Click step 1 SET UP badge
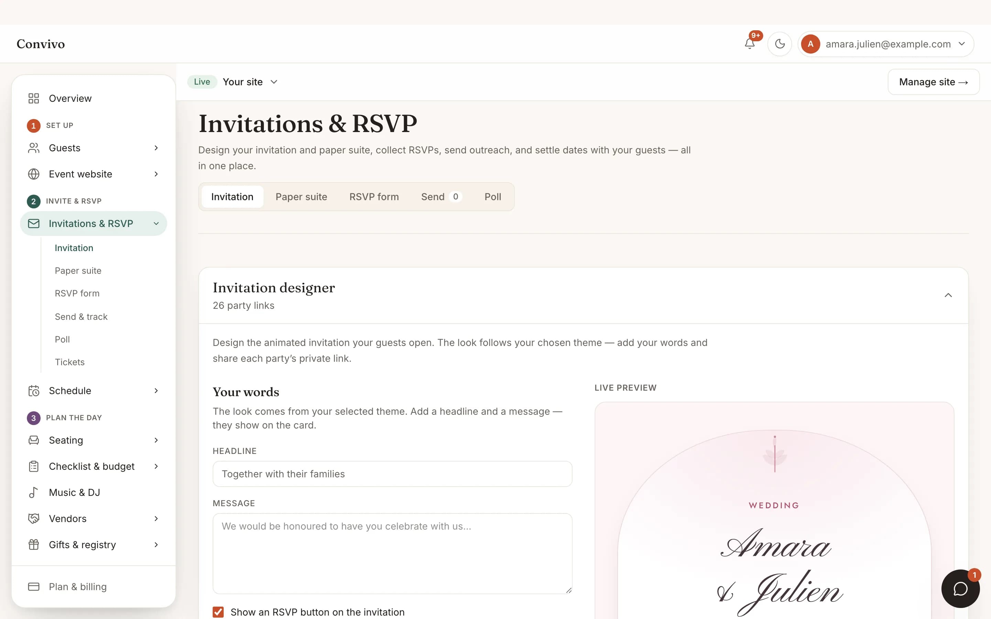This screenshot has height=619, width=991. point(34,126)
